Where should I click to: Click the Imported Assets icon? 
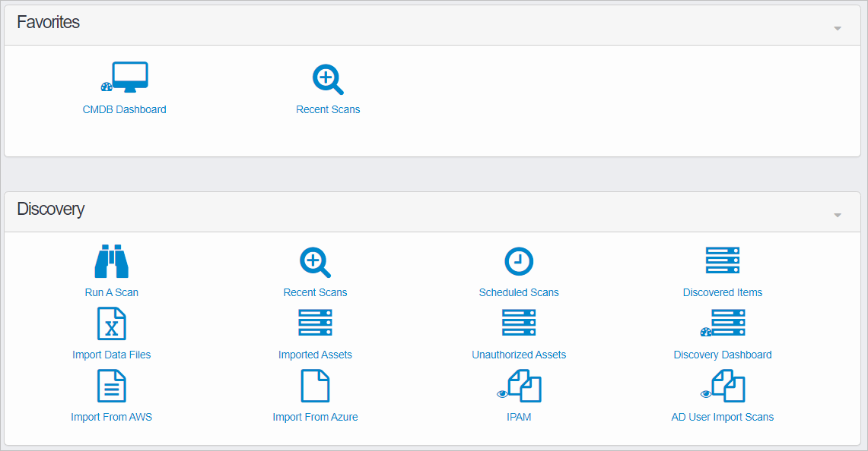(x=315, y=323)
